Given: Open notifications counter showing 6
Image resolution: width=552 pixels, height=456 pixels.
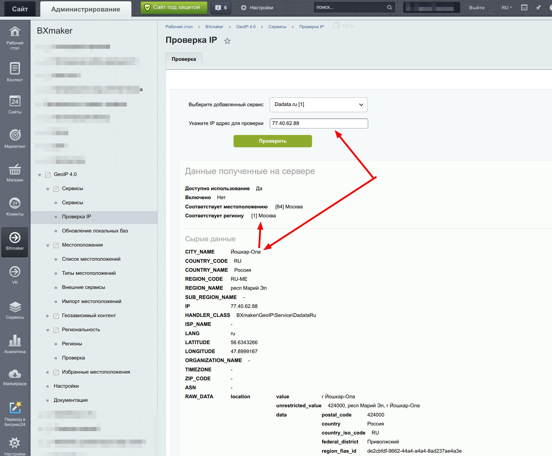Looking at the screenshot, I should [221, 8].
